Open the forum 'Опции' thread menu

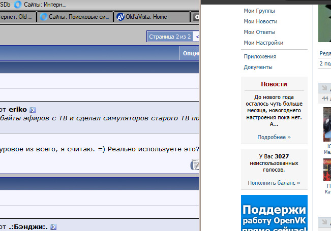click(x=190, y=53)
